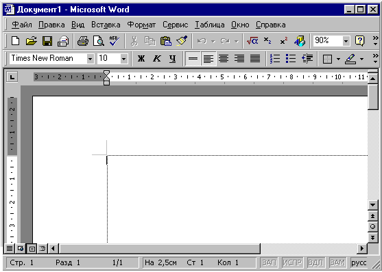Image resolution: width=382 pixels, height=272 pixels.
Task: Center align the text
Action: 224,59
